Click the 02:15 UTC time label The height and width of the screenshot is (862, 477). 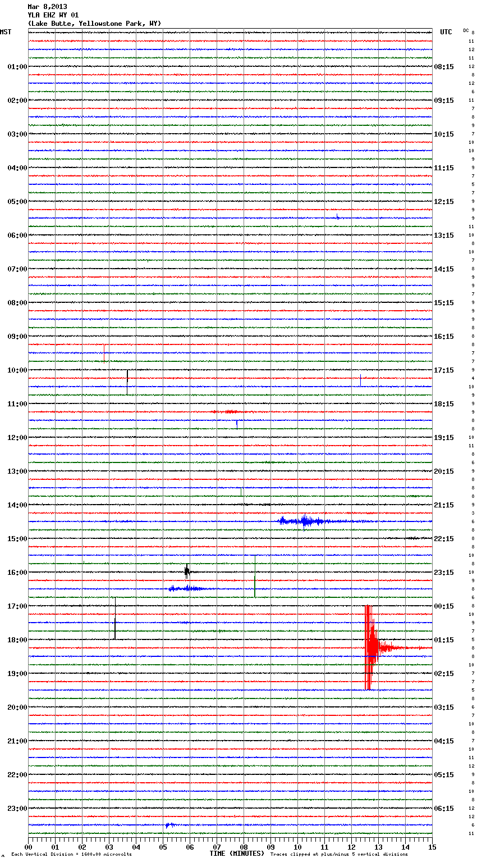coord(444,674)
